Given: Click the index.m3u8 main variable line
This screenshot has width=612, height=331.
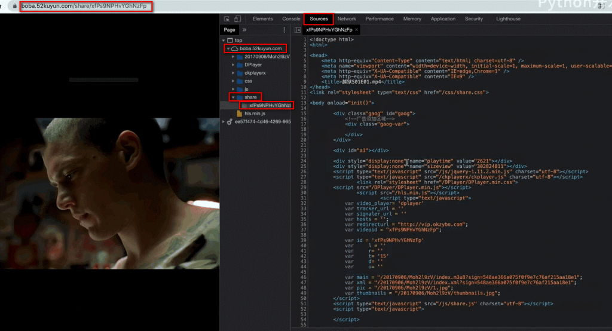Looking at the screenshot, I should click(x=463, y=277).
